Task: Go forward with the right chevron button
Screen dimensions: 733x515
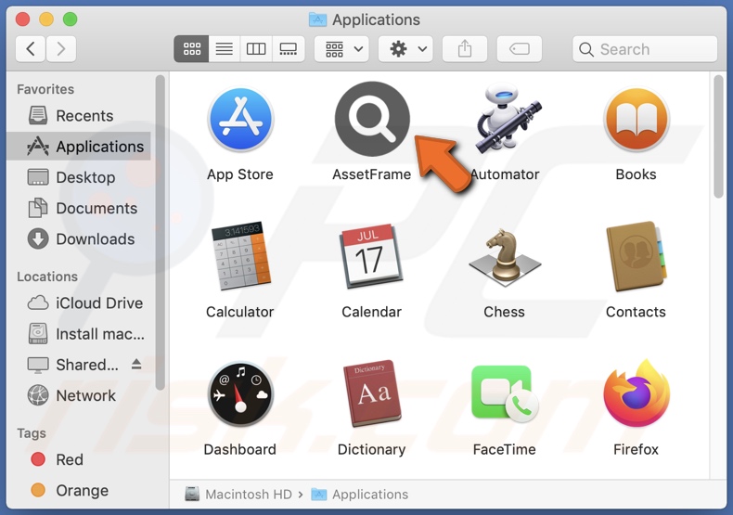Action: click(60, 48)
